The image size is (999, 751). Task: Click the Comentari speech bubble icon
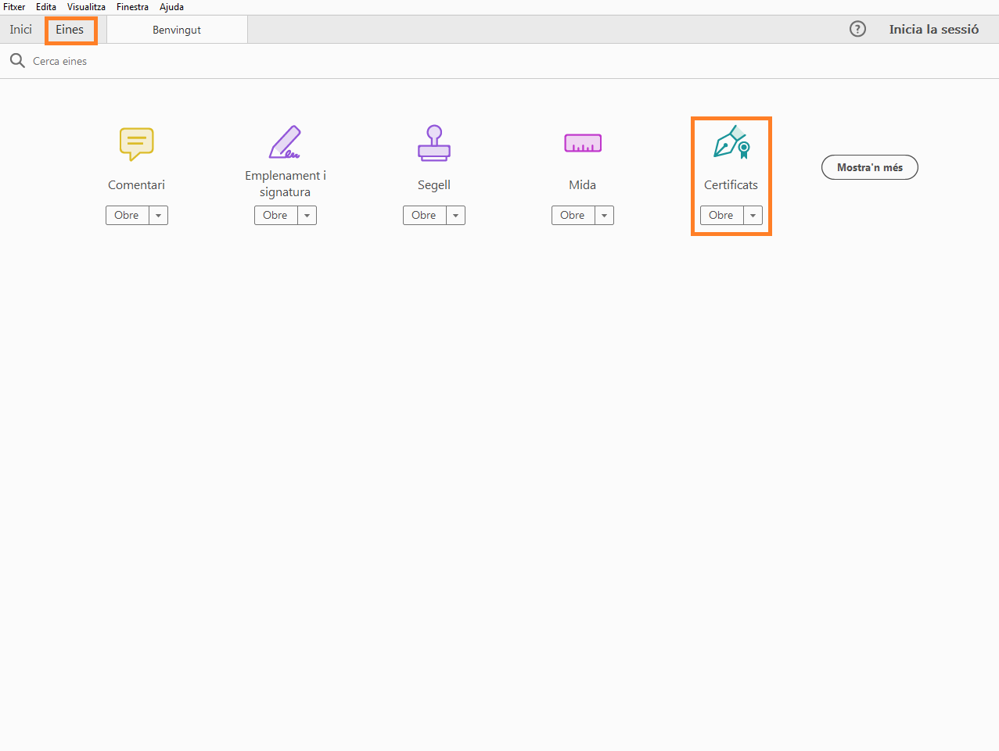[x=137, y=144]
